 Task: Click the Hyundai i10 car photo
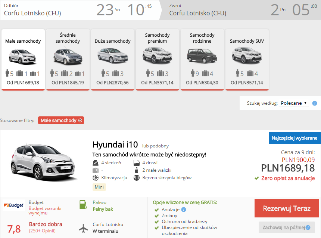tap(43, 162)
